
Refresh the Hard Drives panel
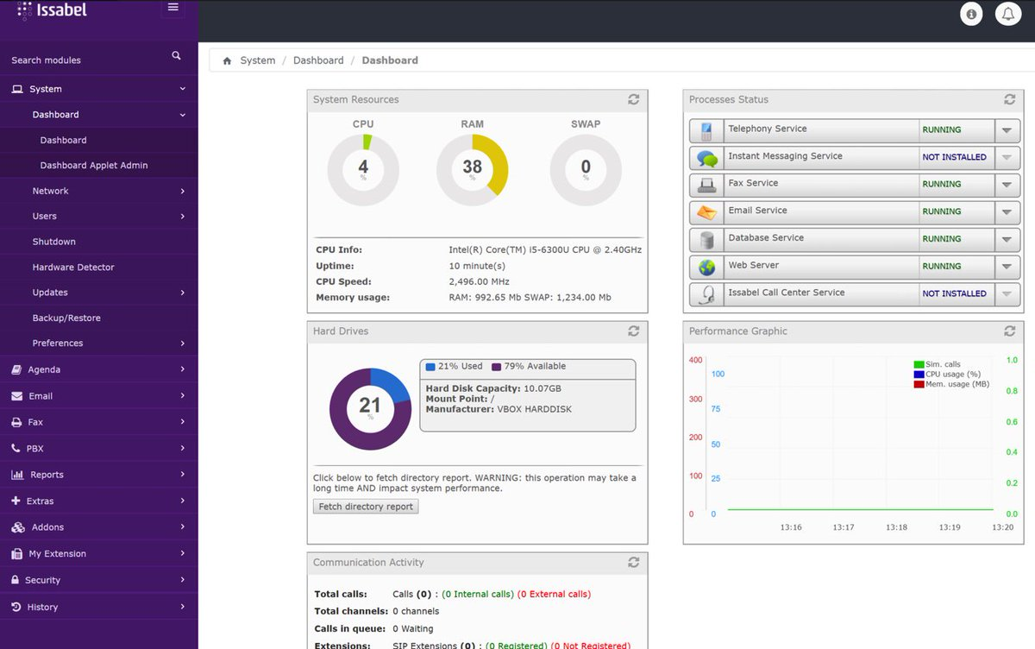[634, 331]
